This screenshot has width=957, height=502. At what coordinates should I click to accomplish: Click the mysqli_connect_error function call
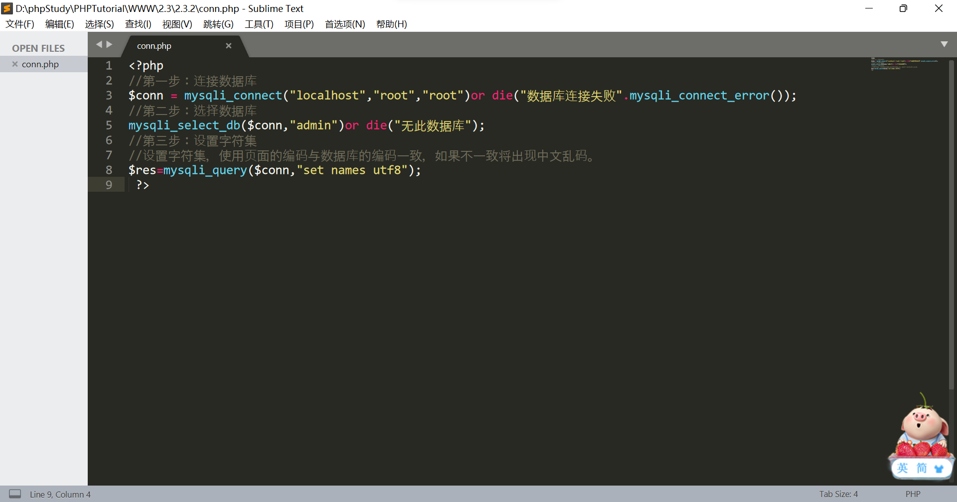pos(699,95)
